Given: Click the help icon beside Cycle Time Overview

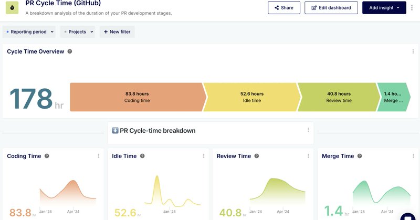Looking at the screenshot, I should (70, 51).
